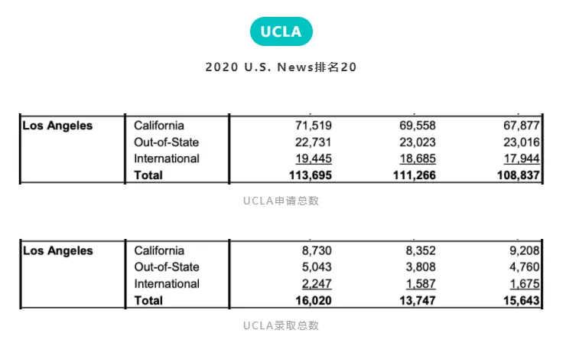Click the underlined value 18,685
This screenshot has height=340, width=566.
pos(418,159)
